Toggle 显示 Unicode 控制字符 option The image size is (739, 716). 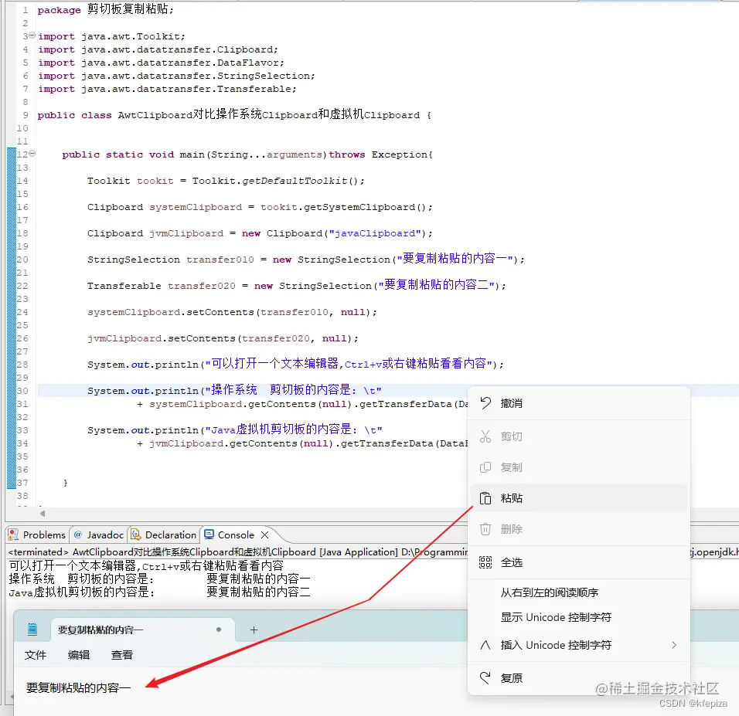click(x=579, y=618)
